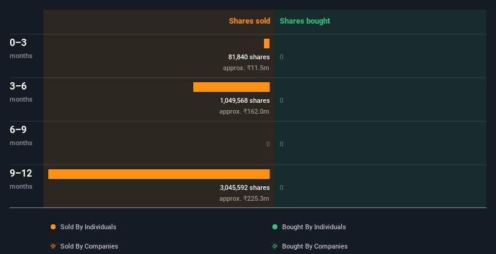The height and width of the screenshot is (254, 496).
Task: Click the 3–6 months row label
Action: [21, 92]
